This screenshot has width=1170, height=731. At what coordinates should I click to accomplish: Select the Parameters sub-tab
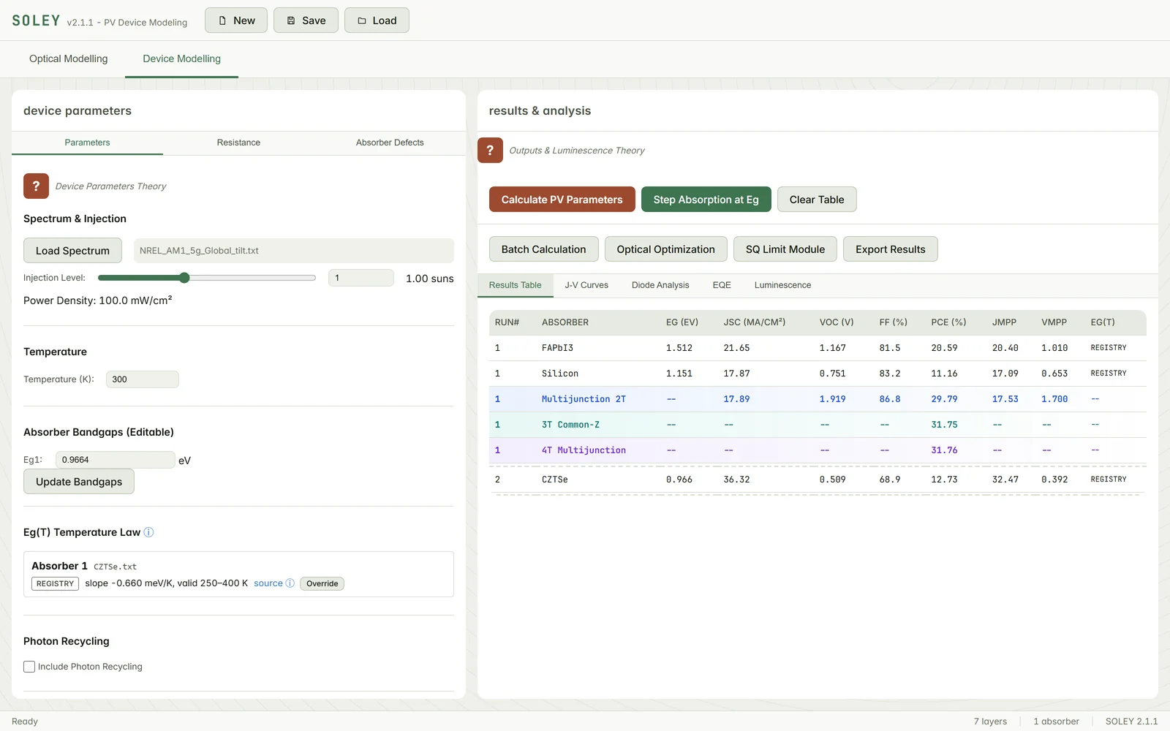(87, 143)
